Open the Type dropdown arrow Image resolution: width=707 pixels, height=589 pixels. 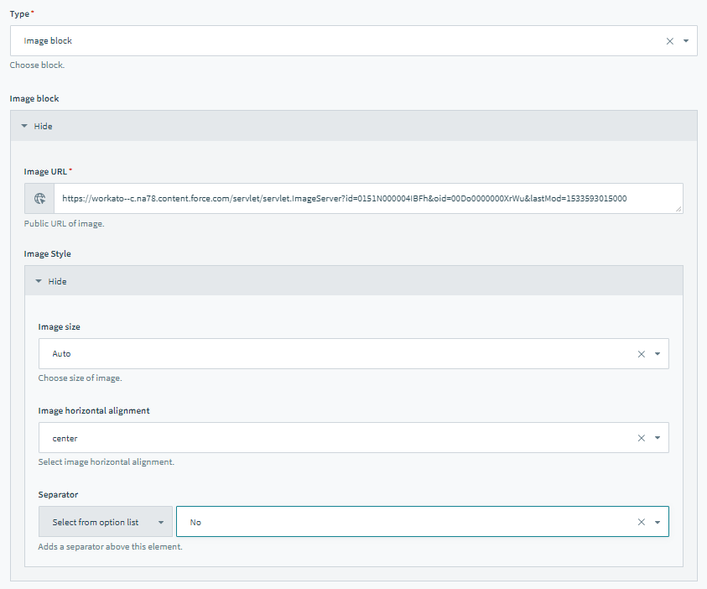[686, 41]
